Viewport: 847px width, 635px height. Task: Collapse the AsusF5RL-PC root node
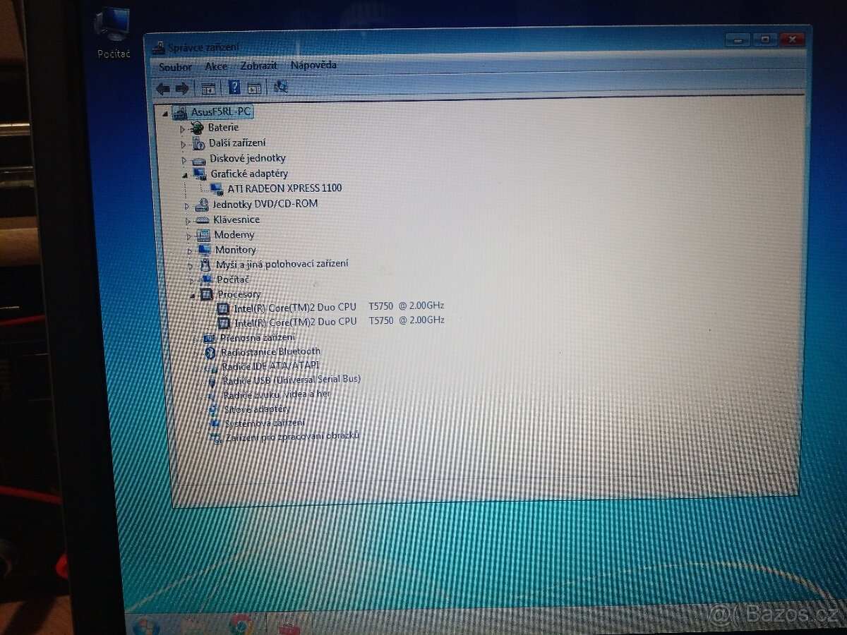point(166,114)
